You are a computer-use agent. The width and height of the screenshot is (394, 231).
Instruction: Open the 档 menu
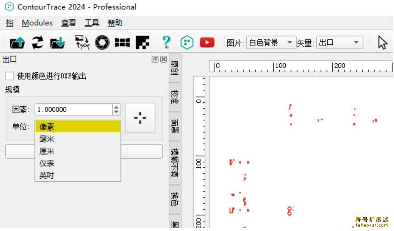9,23
